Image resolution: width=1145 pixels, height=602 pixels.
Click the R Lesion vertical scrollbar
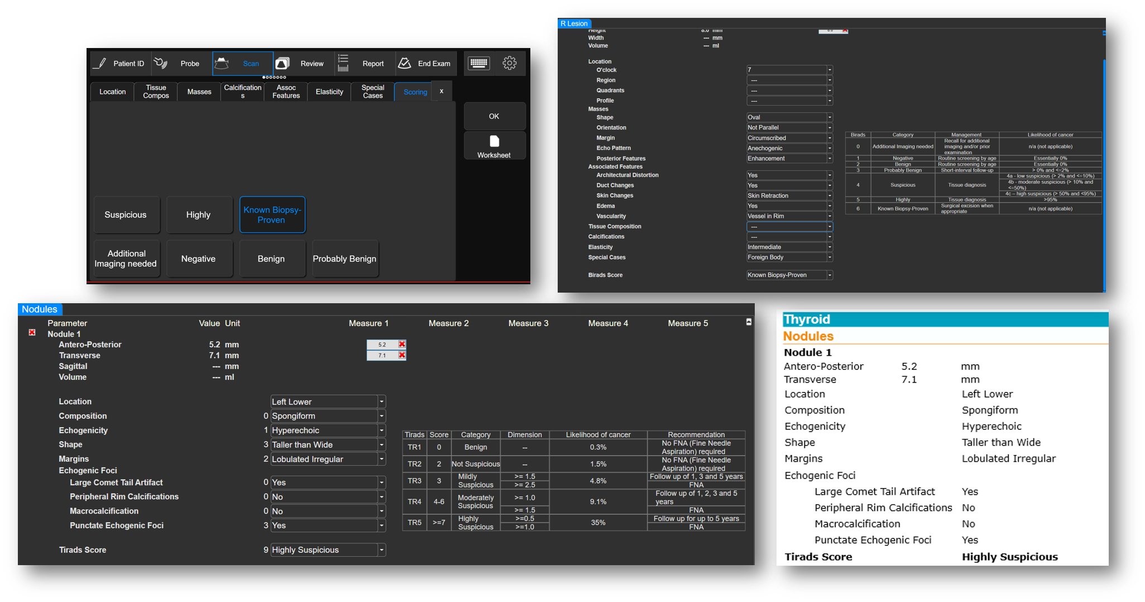coord(1104,173)
